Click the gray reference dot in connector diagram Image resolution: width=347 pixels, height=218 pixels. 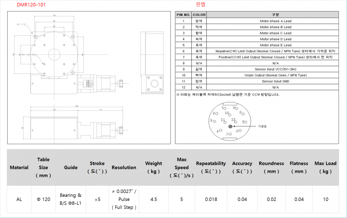coord(230,126)
